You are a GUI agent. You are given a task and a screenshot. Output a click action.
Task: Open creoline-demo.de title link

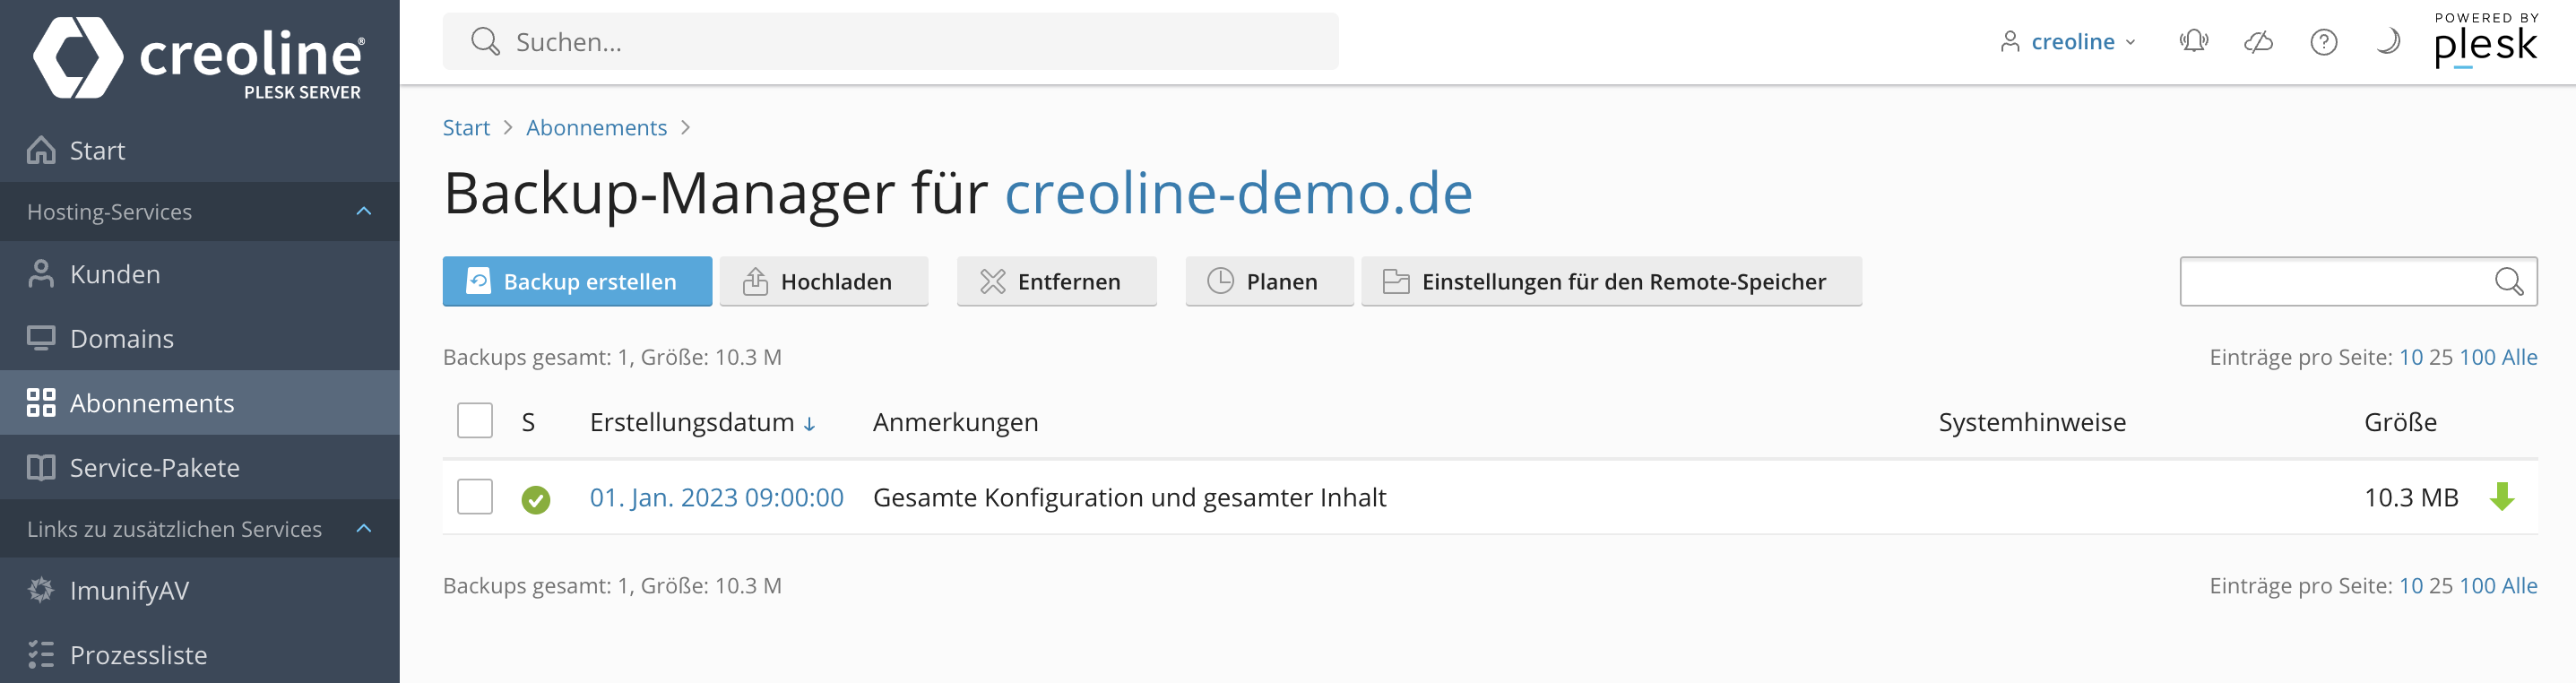[1238, 192]
